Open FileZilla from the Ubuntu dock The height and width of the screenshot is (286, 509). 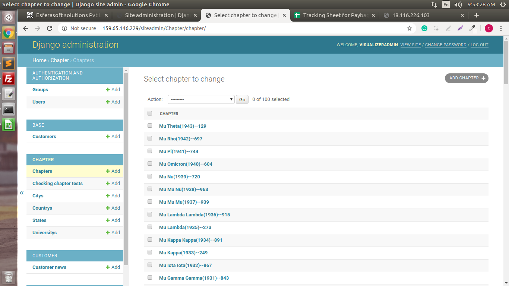(x=9, y=79)
